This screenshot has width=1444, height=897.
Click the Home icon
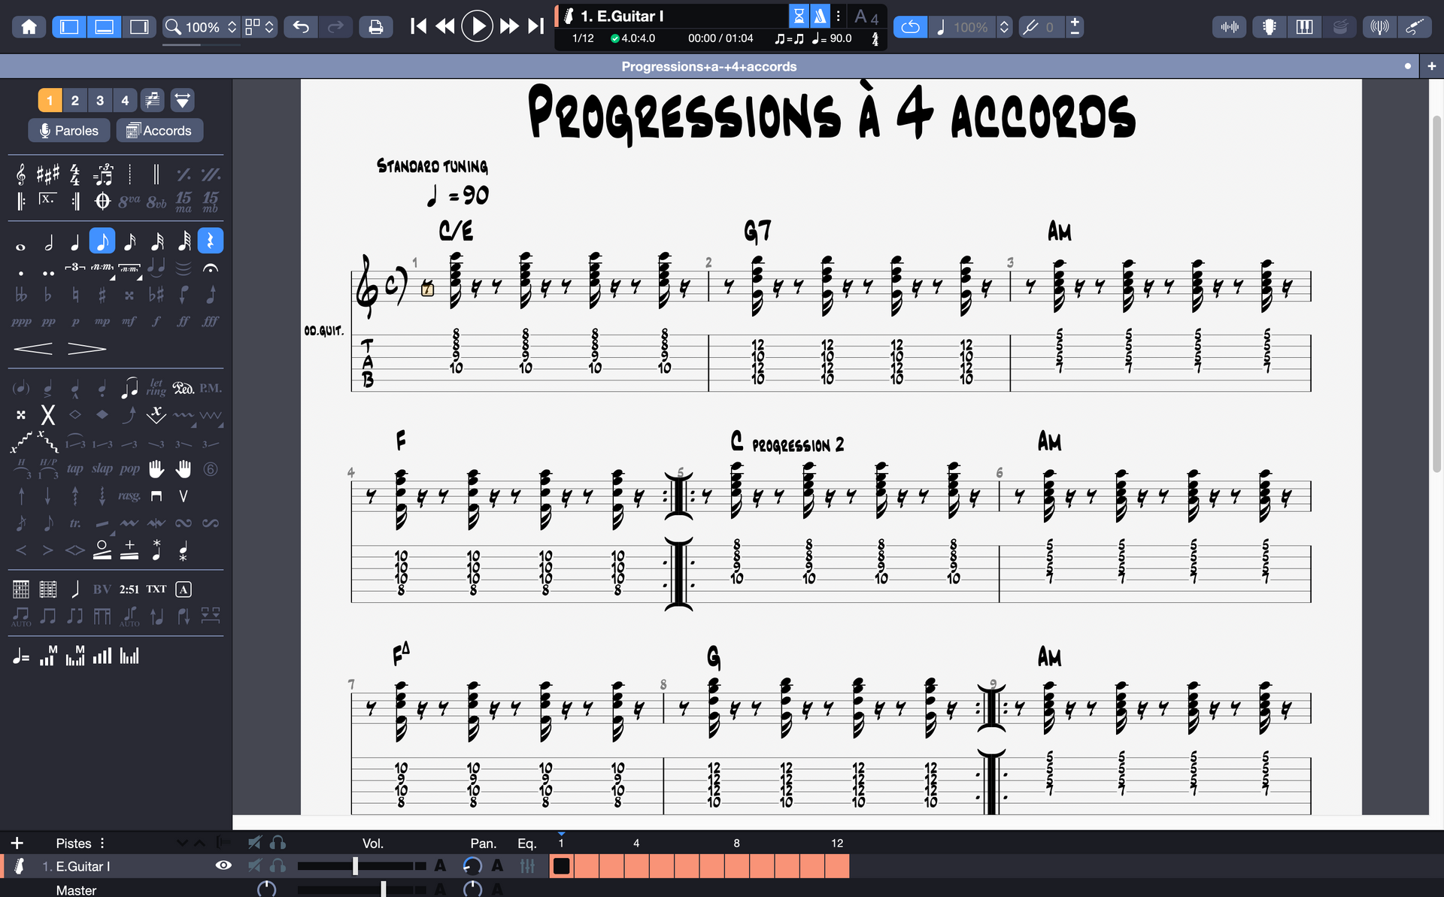click(29, 27)
